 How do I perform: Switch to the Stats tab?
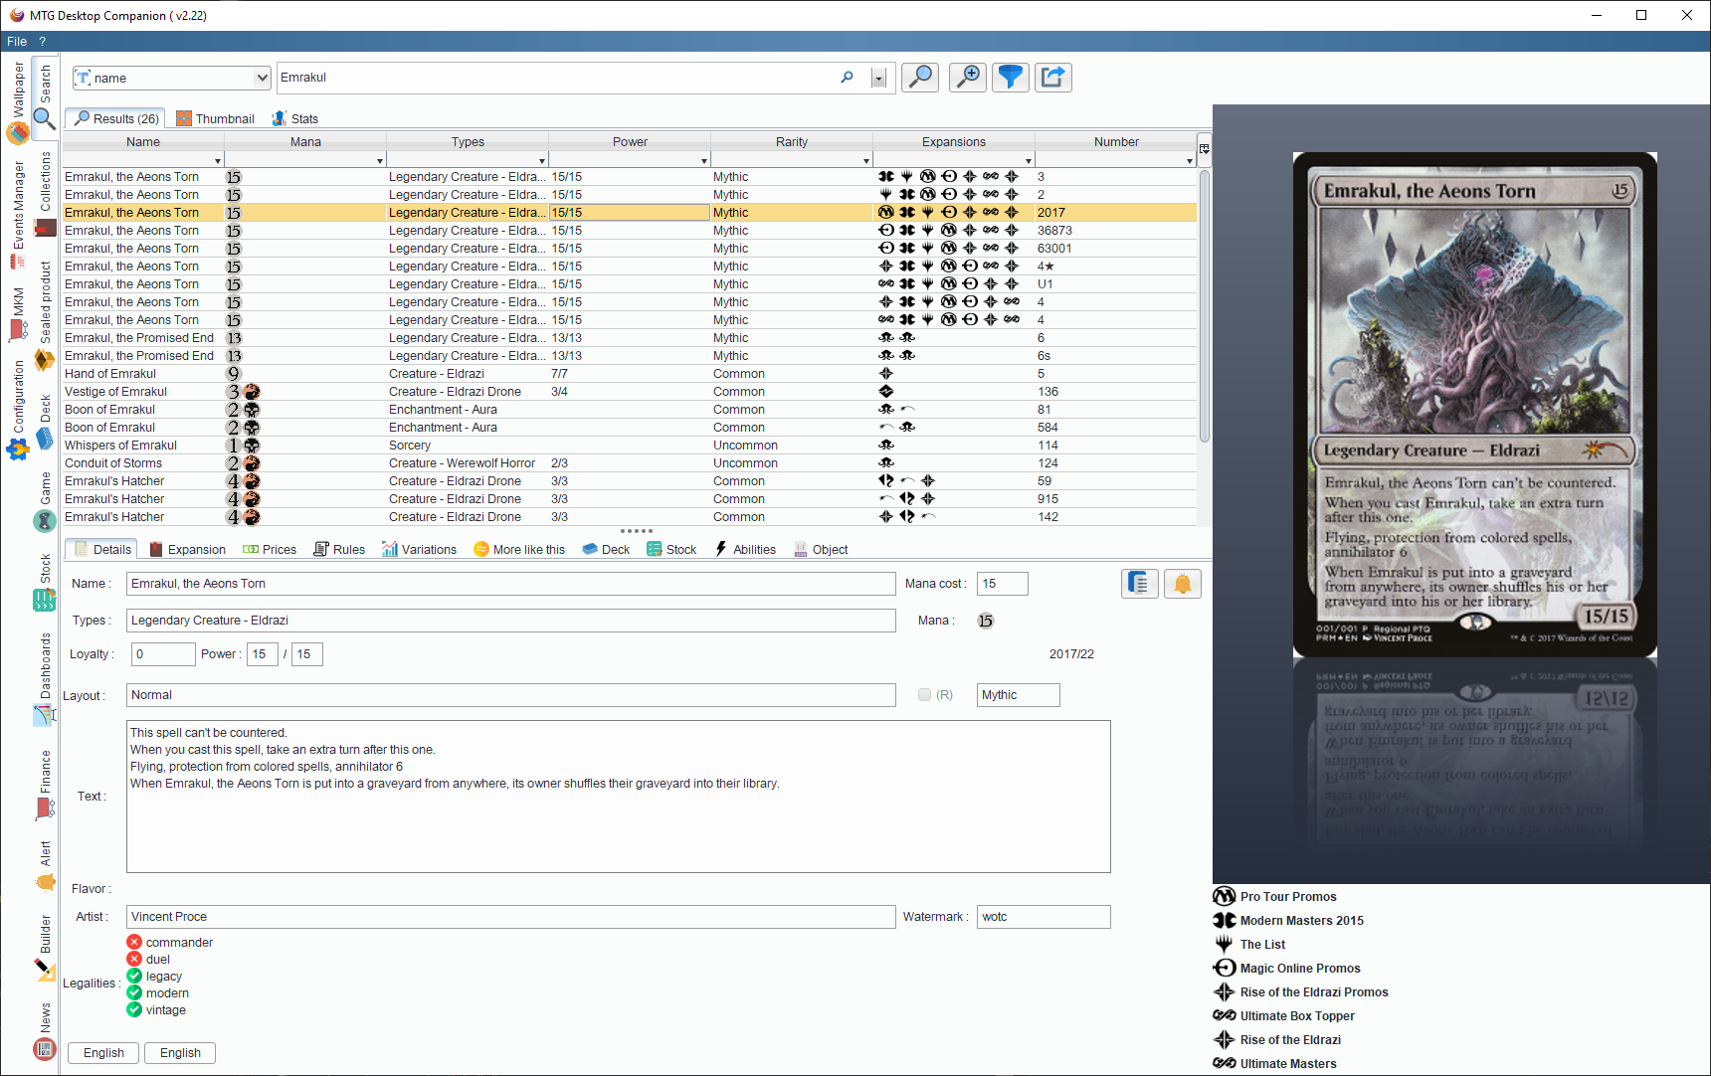tap(295, 118)
